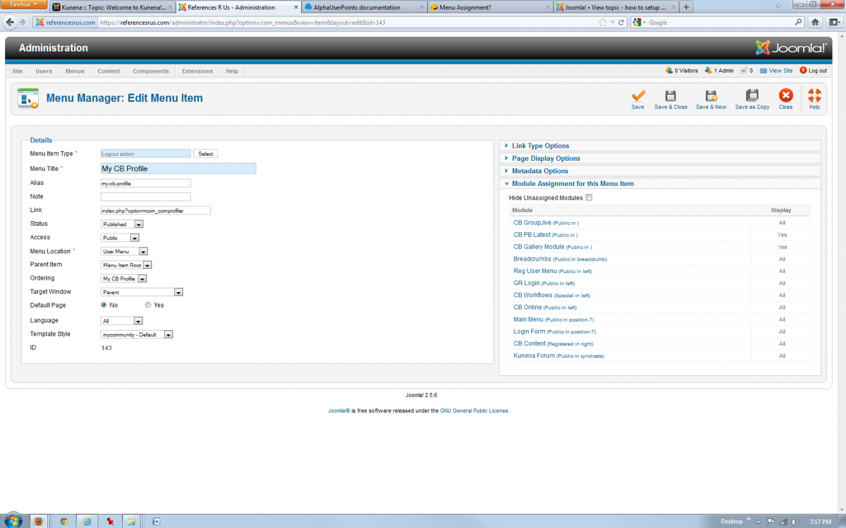Switch to Menu Assignment? browser tab

[x=490, y=7]
